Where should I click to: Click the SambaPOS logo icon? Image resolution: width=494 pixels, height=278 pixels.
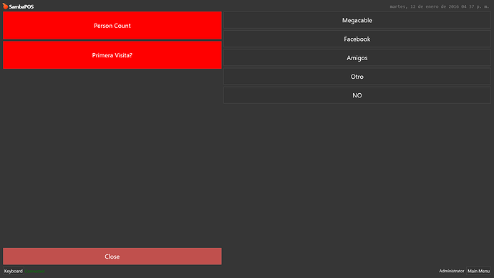point(5,6)
